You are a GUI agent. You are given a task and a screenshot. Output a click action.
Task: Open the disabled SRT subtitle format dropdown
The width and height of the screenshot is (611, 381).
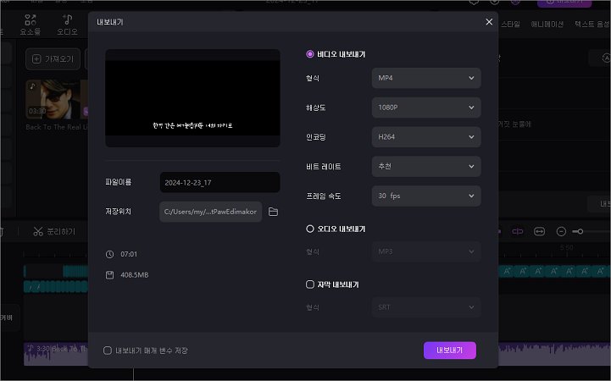(x=426, y=307)
